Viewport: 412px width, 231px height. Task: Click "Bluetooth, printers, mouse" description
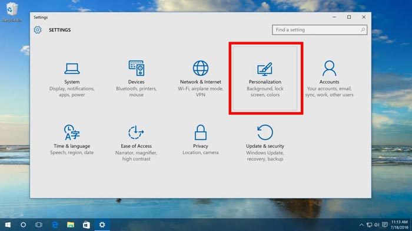(x=136, y=91)
